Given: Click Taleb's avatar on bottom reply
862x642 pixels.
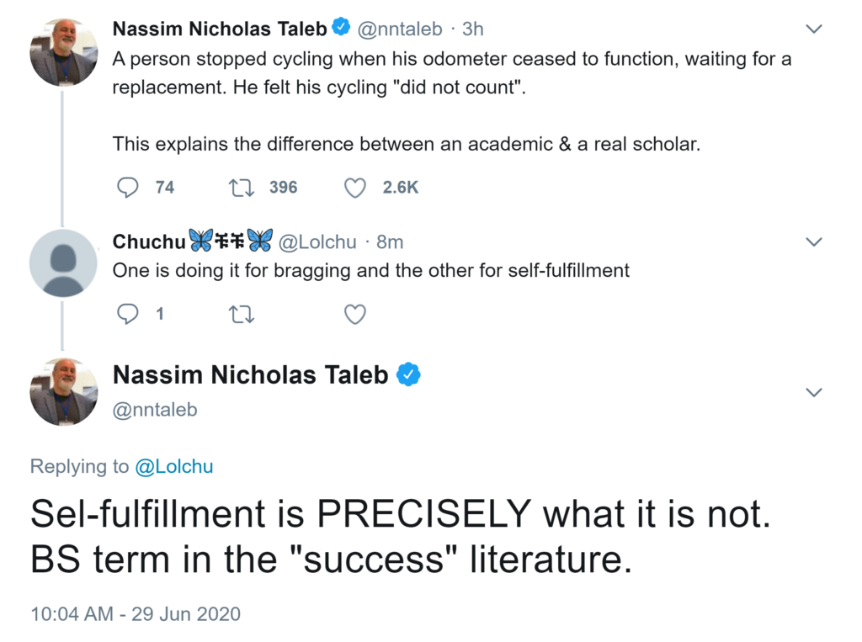Looking at the screenshot, I should click(63, 391).
